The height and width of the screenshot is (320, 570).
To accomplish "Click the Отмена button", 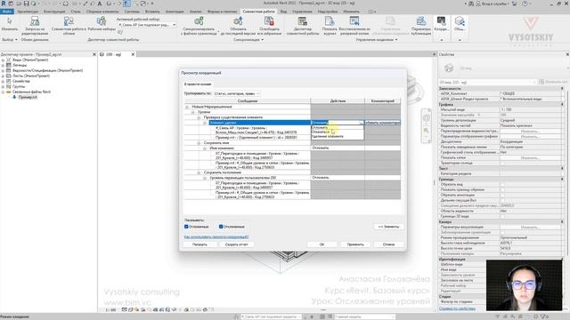I will (x=388, y=244).
